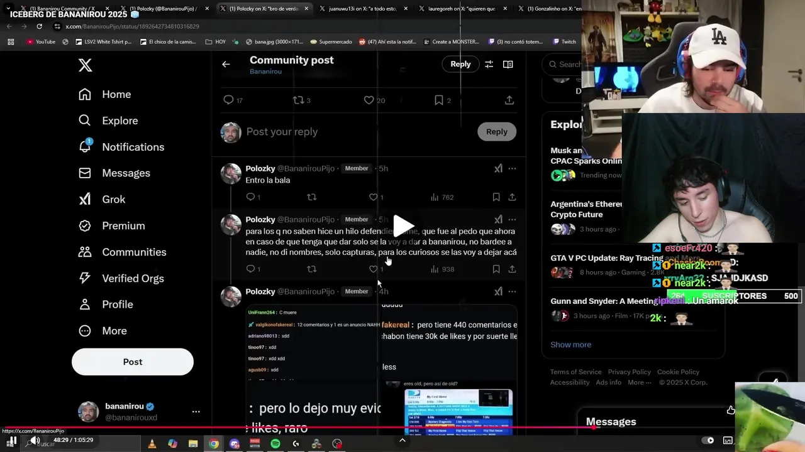The image size is (805, 452).
Task: Expand trends with 'Show more'
Action: tap(570, 345)
